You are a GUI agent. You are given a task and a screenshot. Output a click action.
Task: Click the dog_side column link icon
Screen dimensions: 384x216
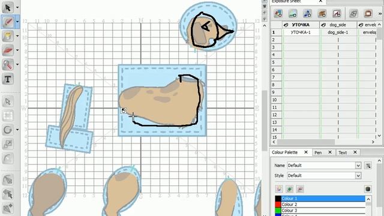coord(323,25)
